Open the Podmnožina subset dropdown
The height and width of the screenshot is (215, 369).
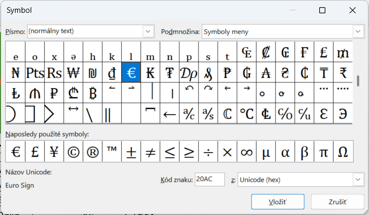pos(358,31)
